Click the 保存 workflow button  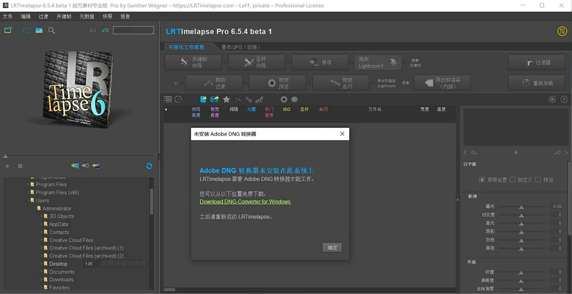[320, 62]
